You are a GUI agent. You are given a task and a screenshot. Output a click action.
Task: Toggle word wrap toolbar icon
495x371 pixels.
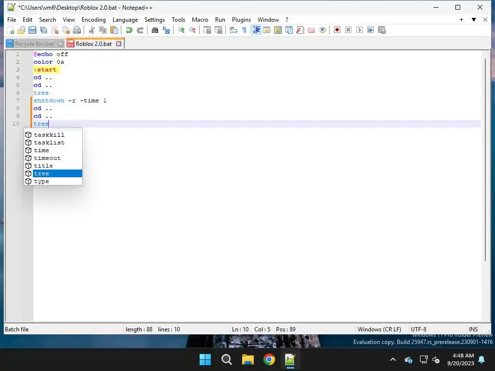(x=233, y=30)
